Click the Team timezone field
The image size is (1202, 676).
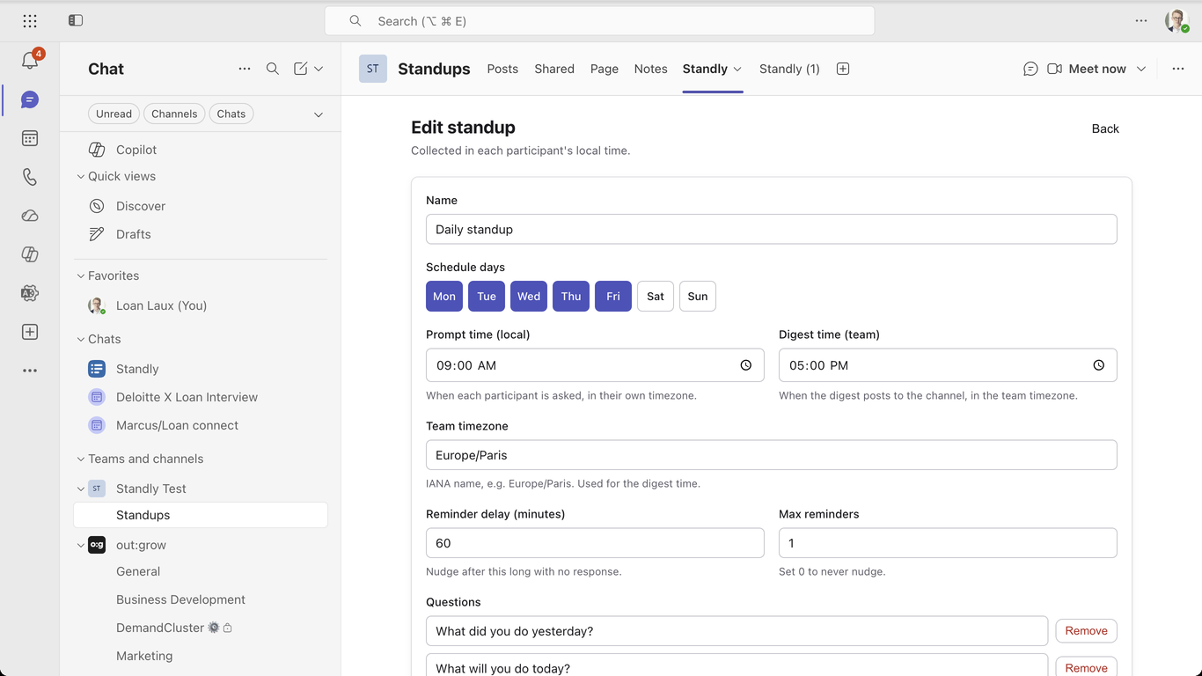click(x=772, y=455)
